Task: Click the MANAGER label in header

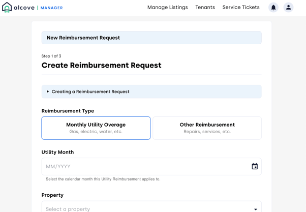Action: tap(51, 8)
